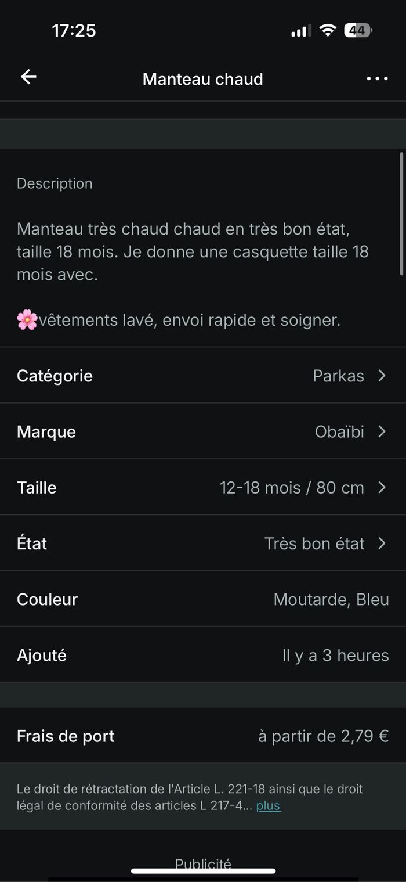Select the Très bon état condition value
The width and height of the screenshot is (406, 882).
click(x=314, y=543)
